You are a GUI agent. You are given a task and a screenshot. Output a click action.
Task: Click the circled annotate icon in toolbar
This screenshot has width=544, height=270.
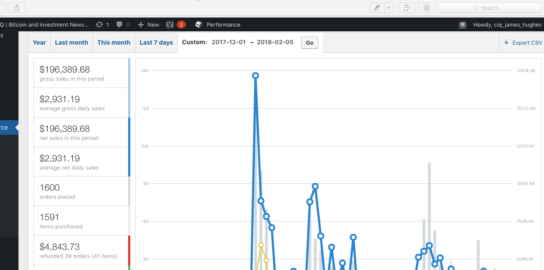(427, 8)
